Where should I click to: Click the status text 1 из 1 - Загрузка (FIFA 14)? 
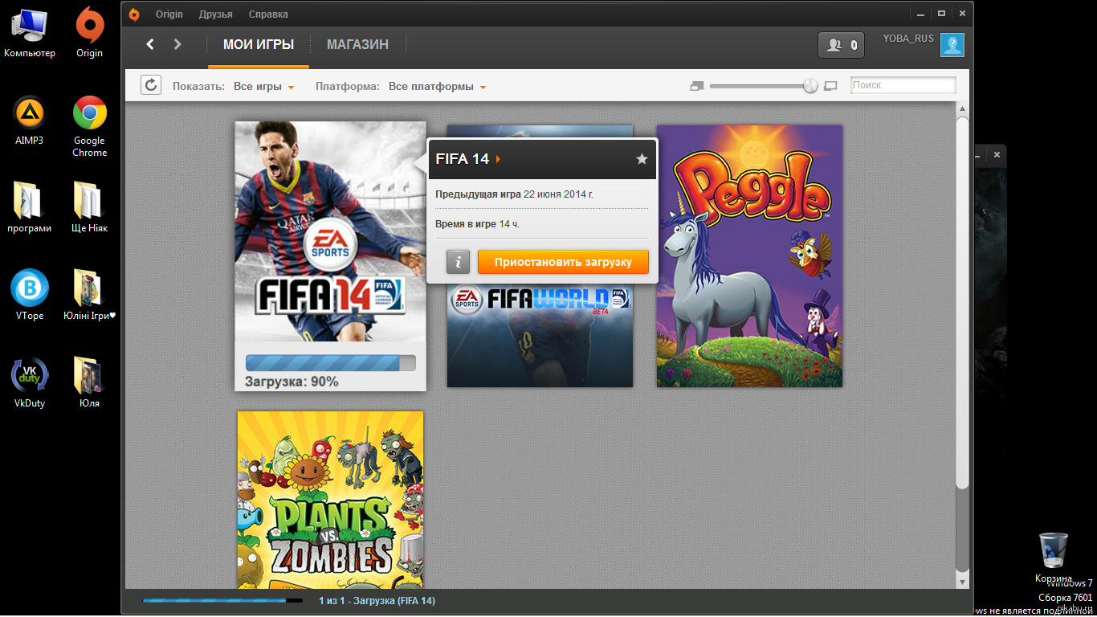377,601
